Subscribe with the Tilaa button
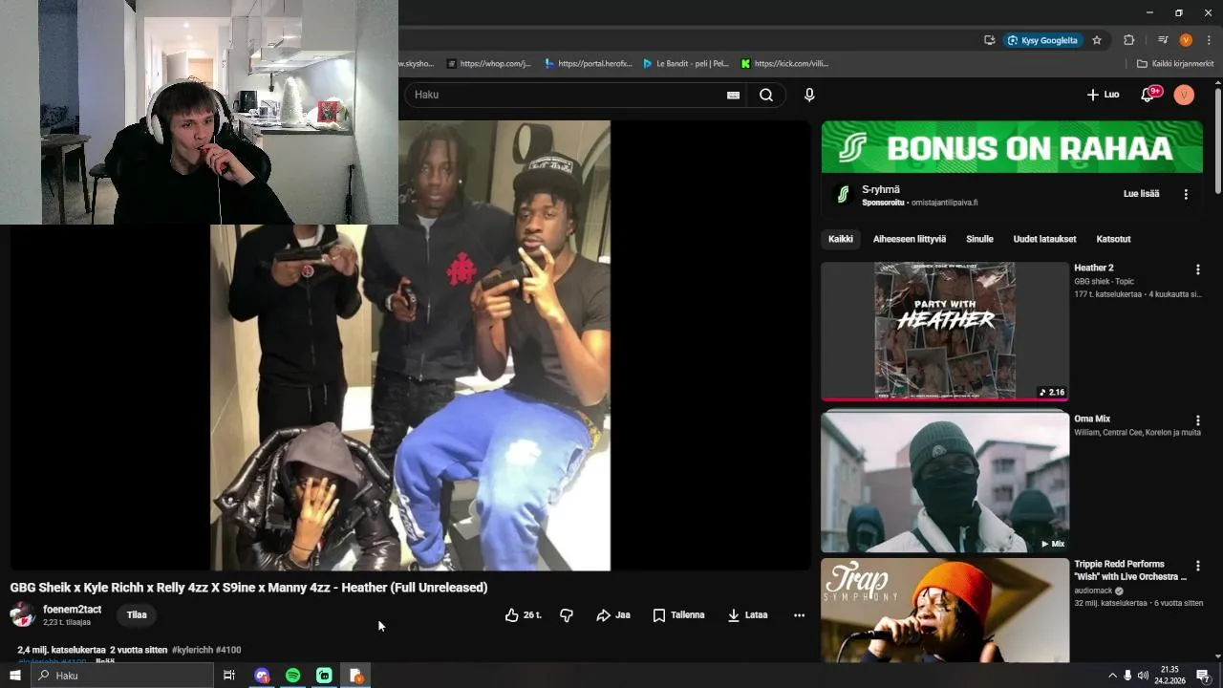The width and height of the screenshot is (1223, 688). 137,615
